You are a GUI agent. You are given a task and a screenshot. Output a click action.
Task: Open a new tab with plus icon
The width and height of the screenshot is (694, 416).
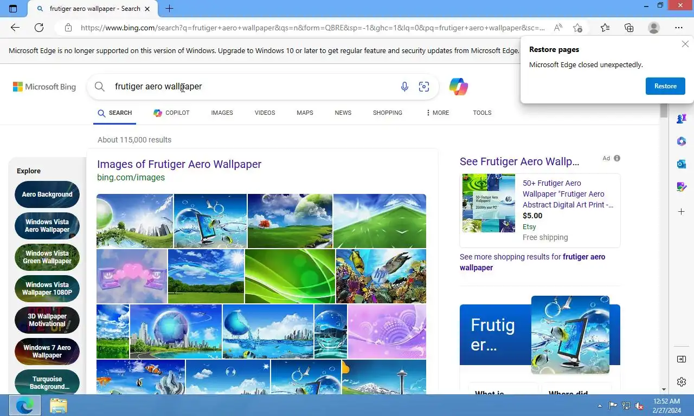click(169, 9)
